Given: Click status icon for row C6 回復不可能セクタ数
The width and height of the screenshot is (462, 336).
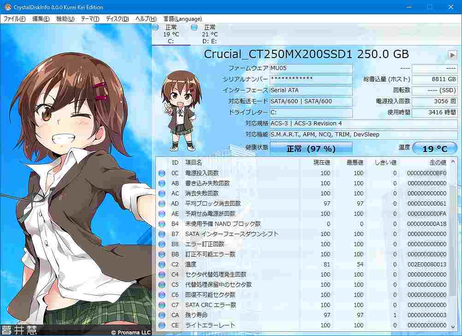Looking at the screenshot, I should (x=162, y=295).
